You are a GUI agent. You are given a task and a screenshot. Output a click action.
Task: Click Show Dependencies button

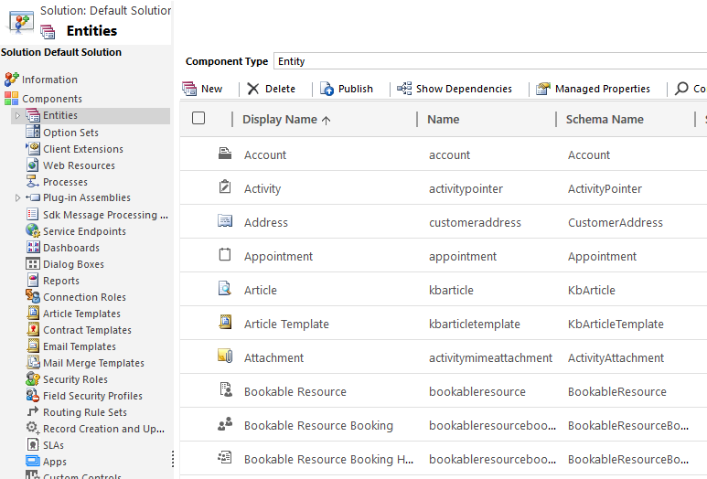tap(455, 89)
